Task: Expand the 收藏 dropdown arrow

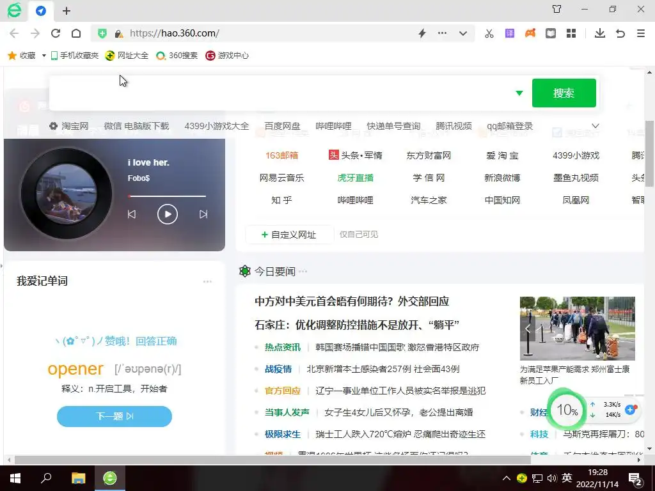Action: point(43,56)
